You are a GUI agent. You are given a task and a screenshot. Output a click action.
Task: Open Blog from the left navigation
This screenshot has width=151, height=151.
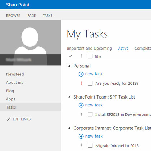[10, 91]
